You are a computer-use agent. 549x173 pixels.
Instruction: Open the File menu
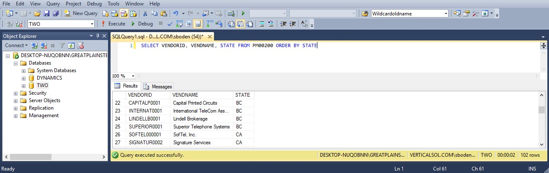7,4
